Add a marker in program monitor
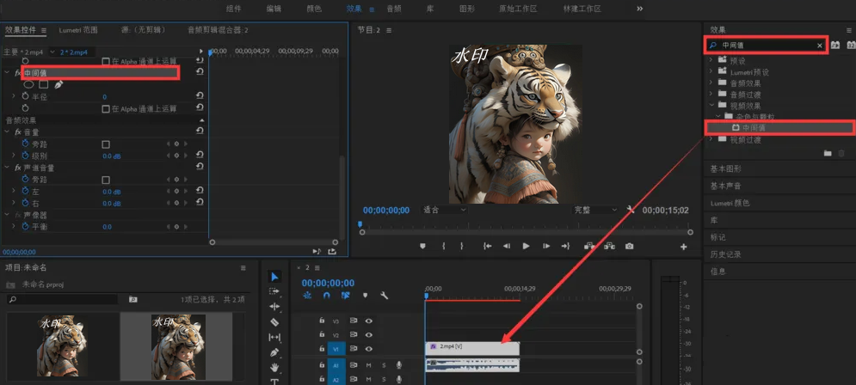The image size is (856, 385). coord(422,247)
